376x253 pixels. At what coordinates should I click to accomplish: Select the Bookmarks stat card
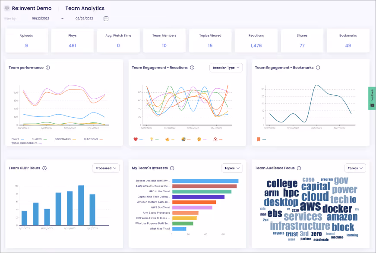(x=348, y=41)
